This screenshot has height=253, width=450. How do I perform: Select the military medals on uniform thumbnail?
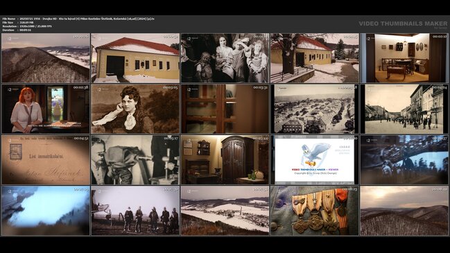click(x=315, y=211)
